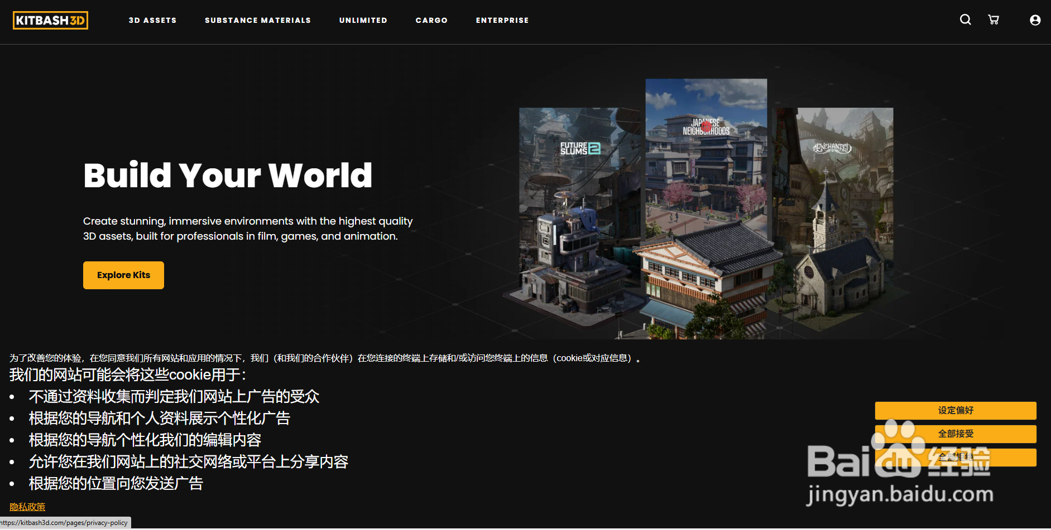Open the site search
Screen dimensions: 1051x530
click(x=965, y=20)
